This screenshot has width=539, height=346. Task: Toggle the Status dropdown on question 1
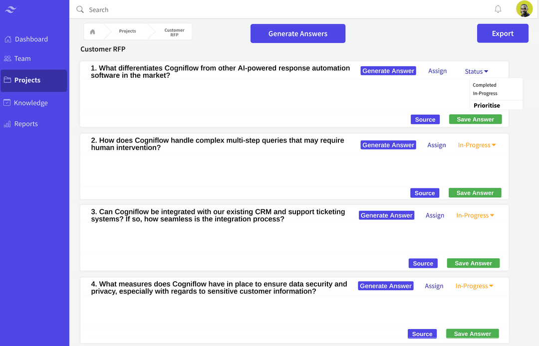477,71
